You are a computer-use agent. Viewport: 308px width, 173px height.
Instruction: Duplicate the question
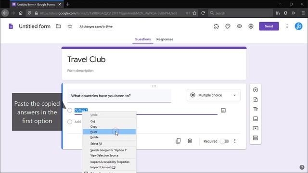[x=178, y=141]
